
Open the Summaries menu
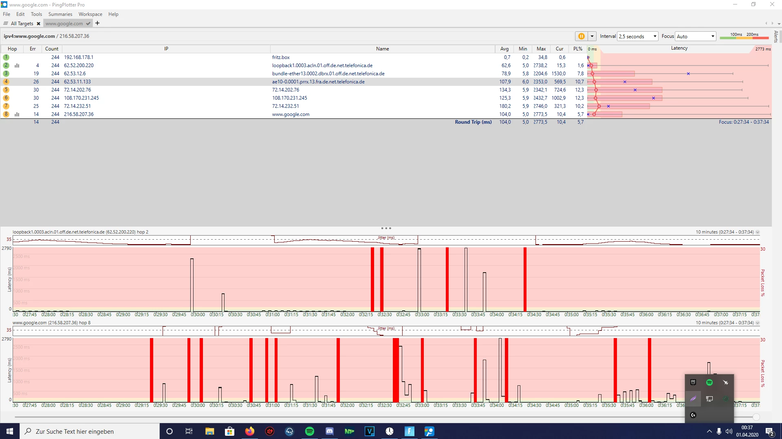tap(60, 14)
